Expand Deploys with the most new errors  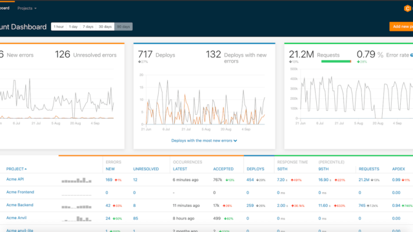tap(204, 140)
